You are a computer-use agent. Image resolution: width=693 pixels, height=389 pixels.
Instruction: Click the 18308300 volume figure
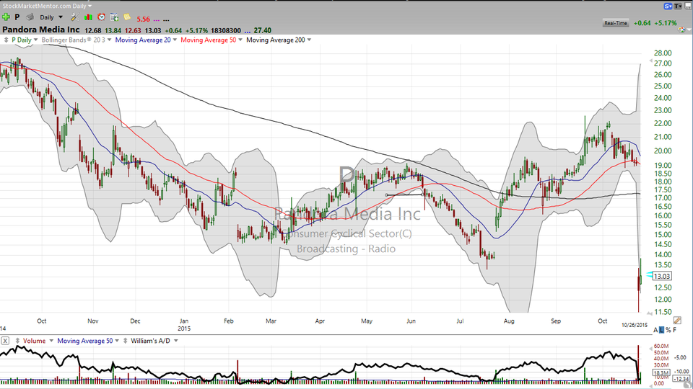coord(226,31)
